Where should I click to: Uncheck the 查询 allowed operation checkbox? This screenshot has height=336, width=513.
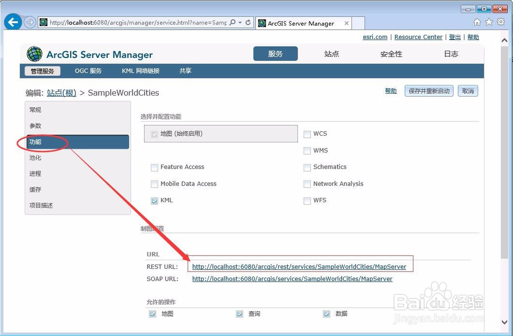[x=240, y=314]
